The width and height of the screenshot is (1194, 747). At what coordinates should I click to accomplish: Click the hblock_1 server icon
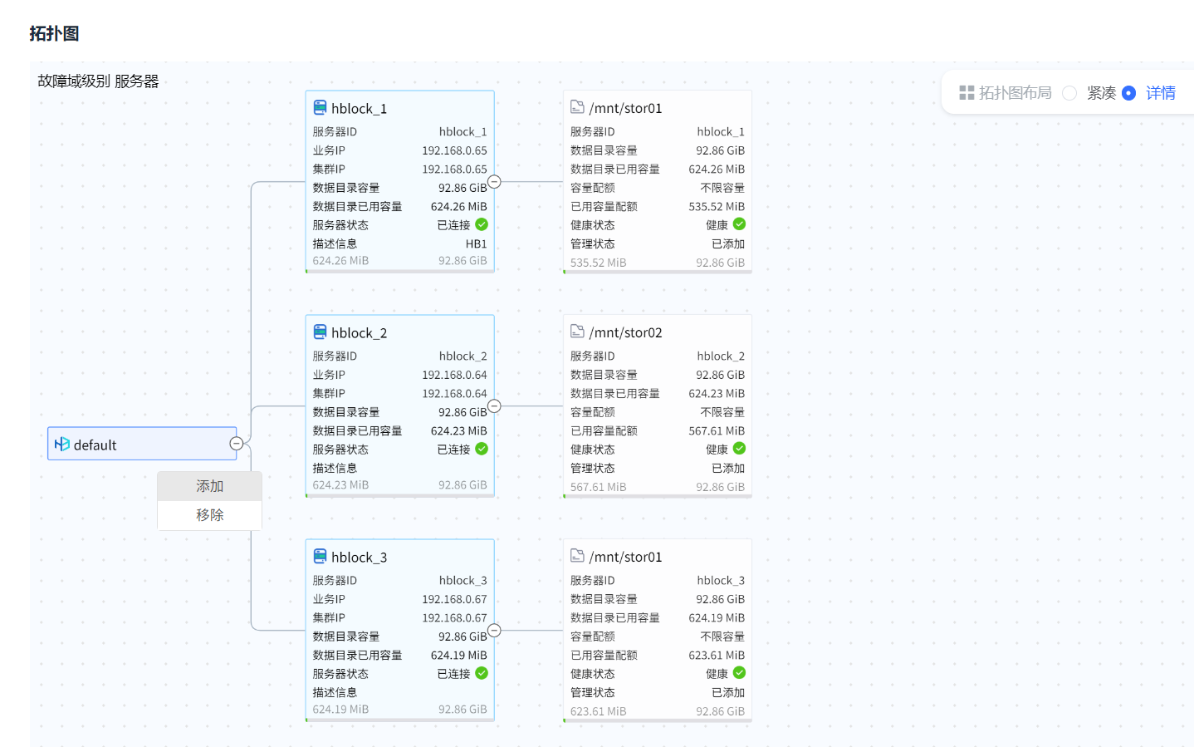pos(320,107)
